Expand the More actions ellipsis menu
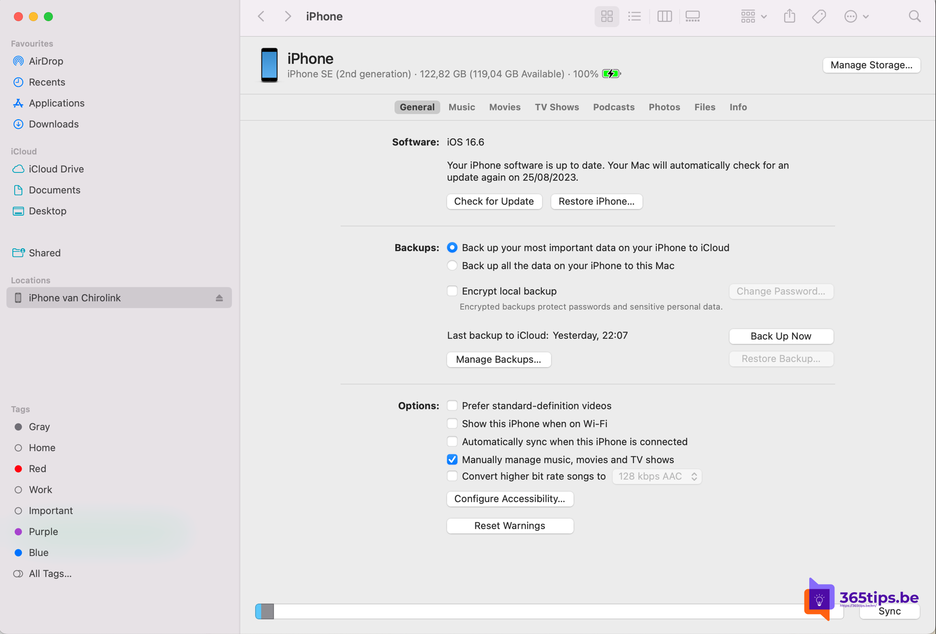The image size is (936, 634). tap(856, 17)
